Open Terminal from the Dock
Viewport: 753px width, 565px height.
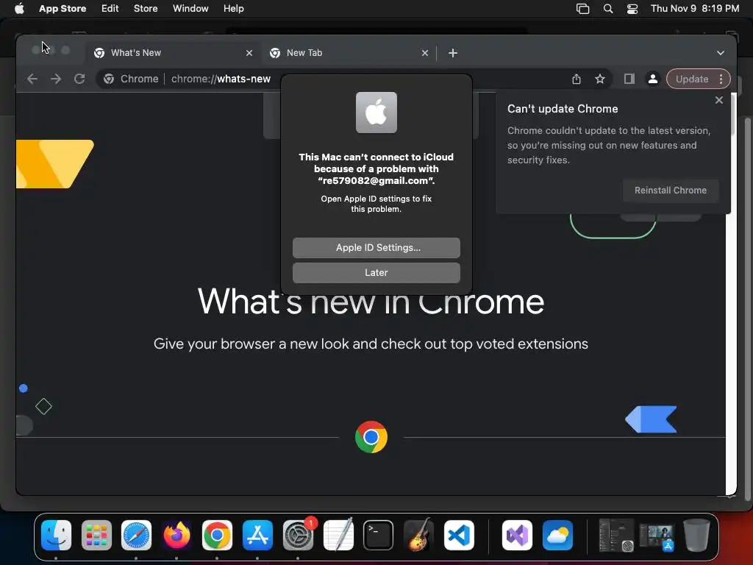coord(379,536)
